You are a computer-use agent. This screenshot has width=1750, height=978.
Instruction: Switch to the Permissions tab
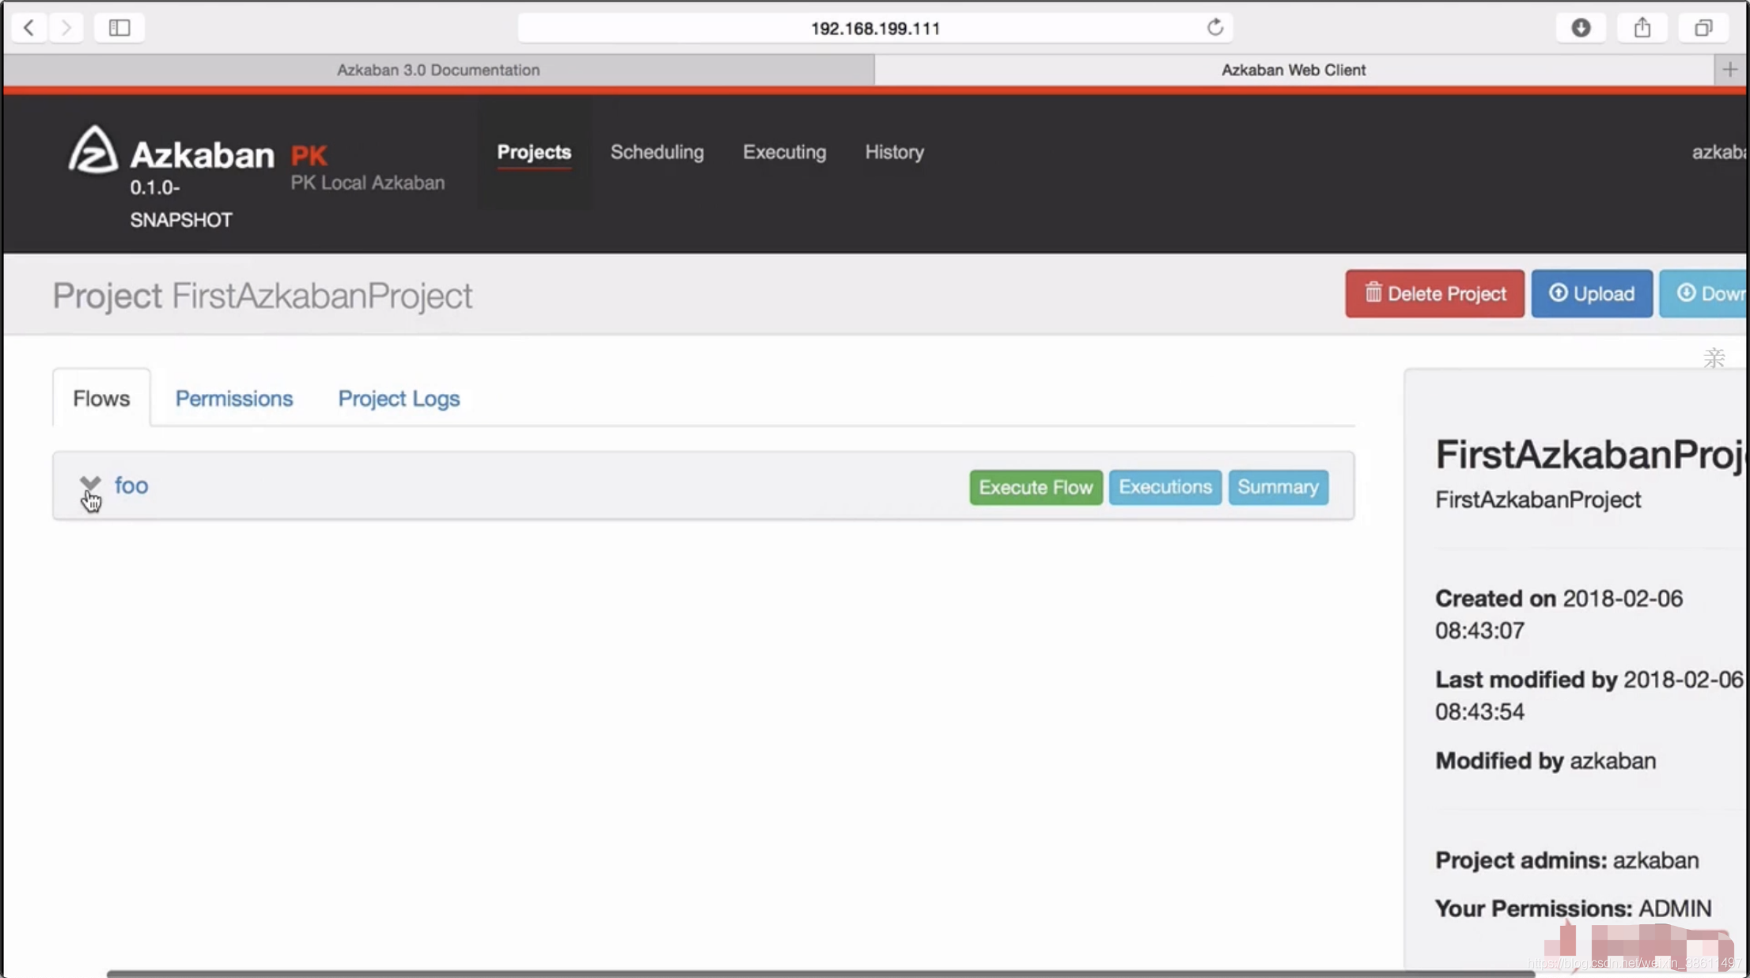(234, 398)
